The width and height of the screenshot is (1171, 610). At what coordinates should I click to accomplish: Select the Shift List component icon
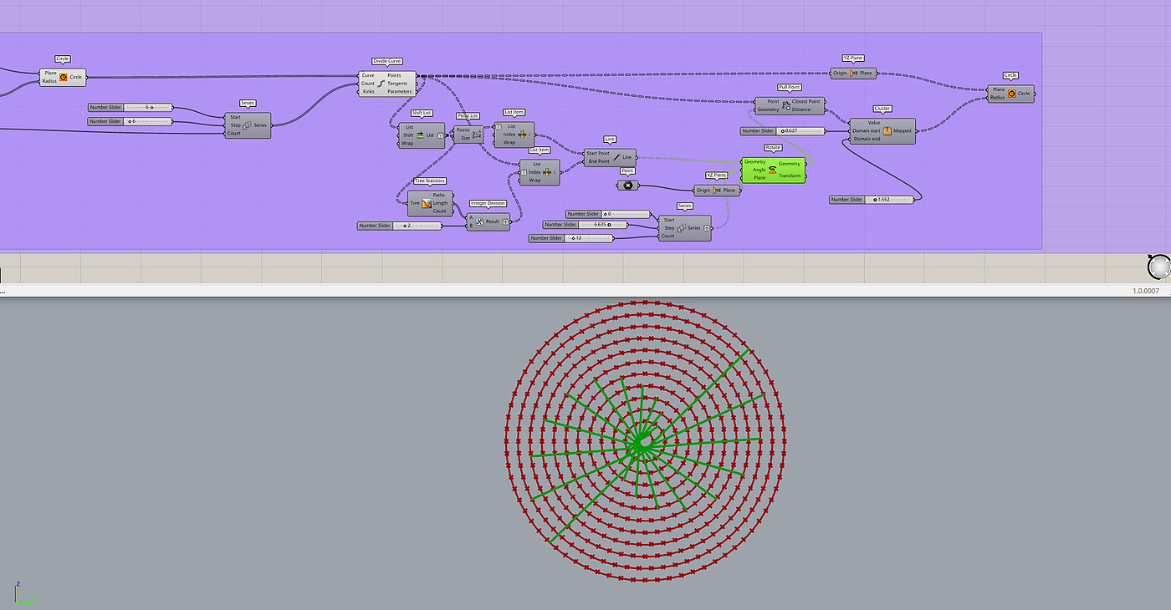coord(420,135)
